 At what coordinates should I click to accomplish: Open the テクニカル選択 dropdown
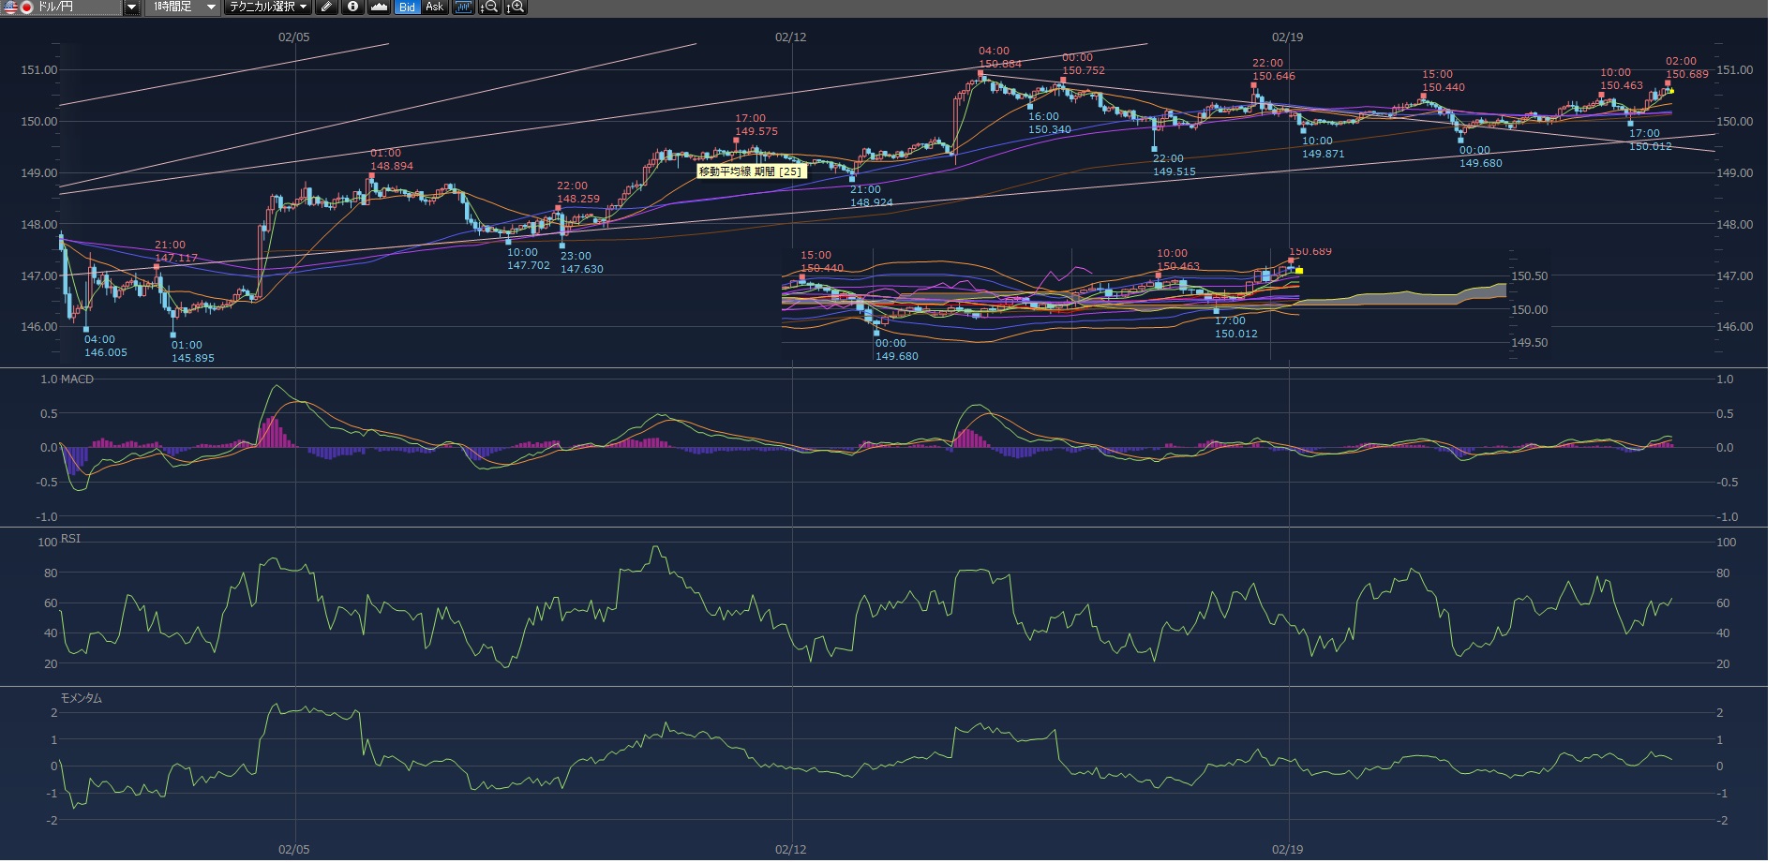pyautogui.click(x=268, y=7)
